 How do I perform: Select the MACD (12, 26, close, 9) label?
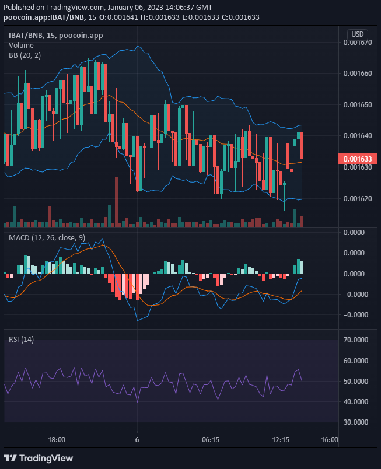pos(47,238)
